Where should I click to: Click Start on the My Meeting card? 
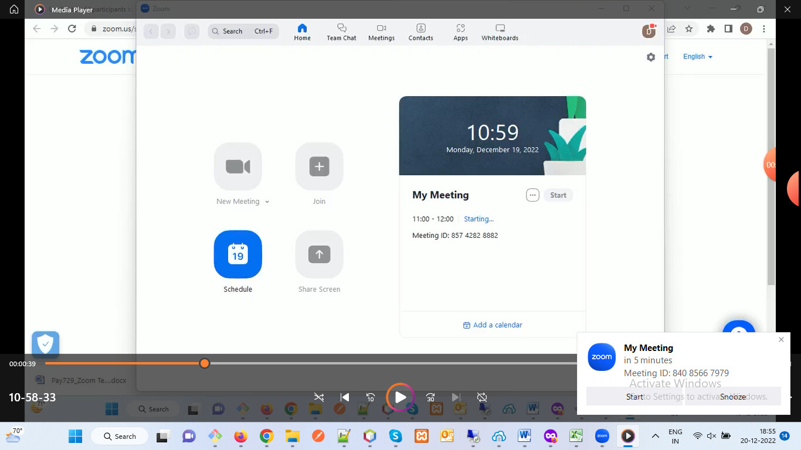click(x=558, y=195)
